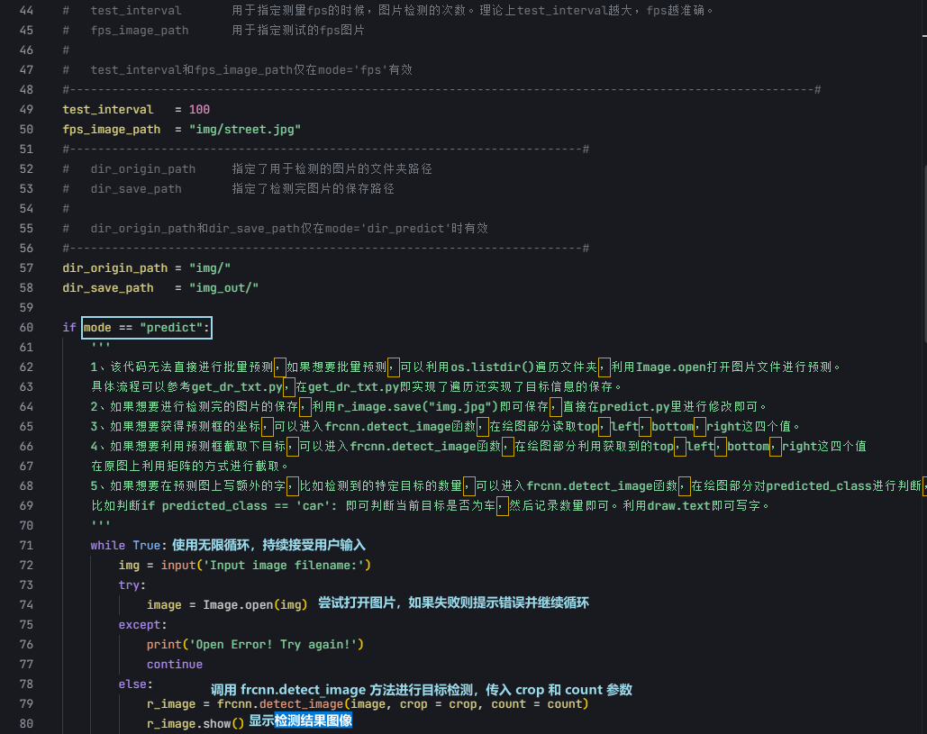Click the orange marker after top on line 65
Screen dimensions: 927x734
pyautogui.click(x=606, y=426)
